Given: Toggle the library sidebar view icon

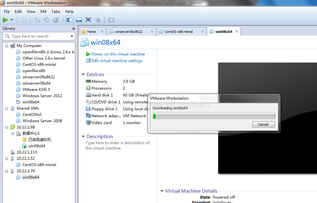Looking at the screenshot, I should [70, 20].
